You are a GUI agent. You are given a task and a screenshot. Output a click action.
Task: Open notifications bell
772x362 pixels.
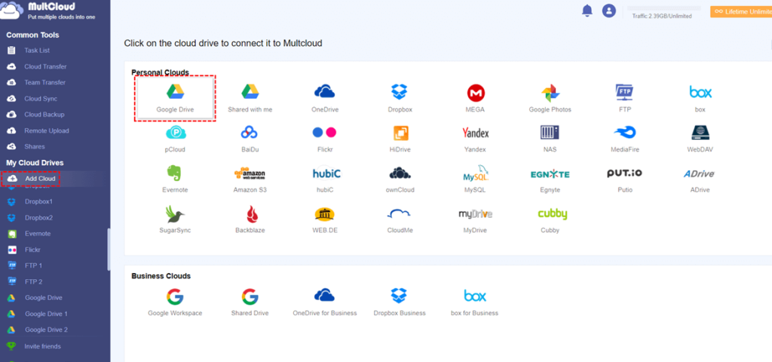pos(587,11)
